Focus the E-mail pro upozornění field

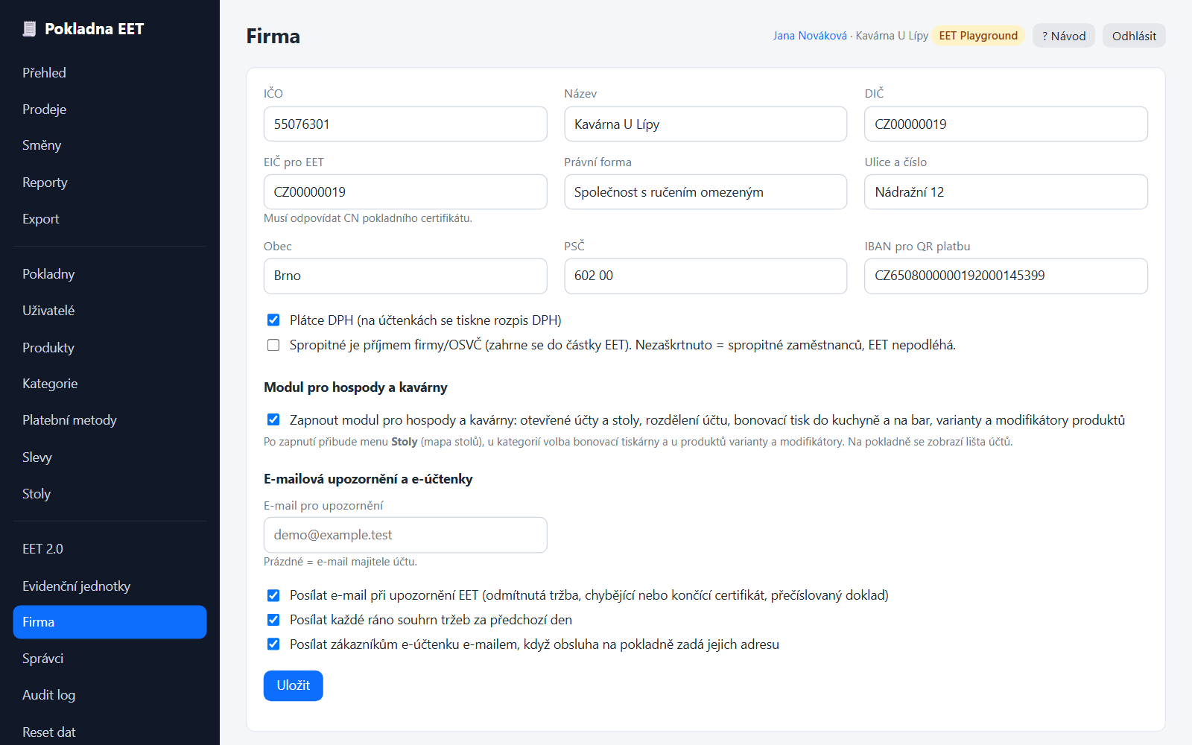405,535
